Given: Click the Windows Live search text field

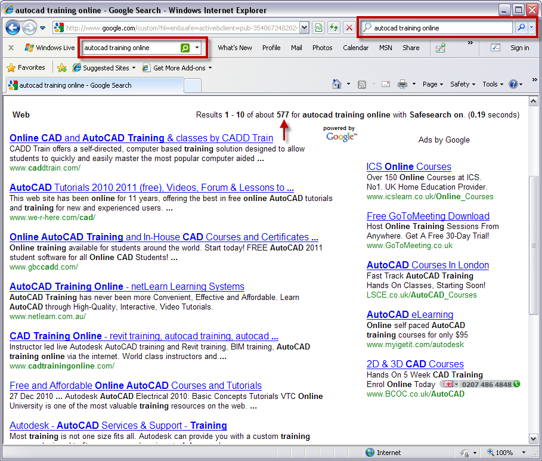Looking at the screenshot, I should [131, 48].
